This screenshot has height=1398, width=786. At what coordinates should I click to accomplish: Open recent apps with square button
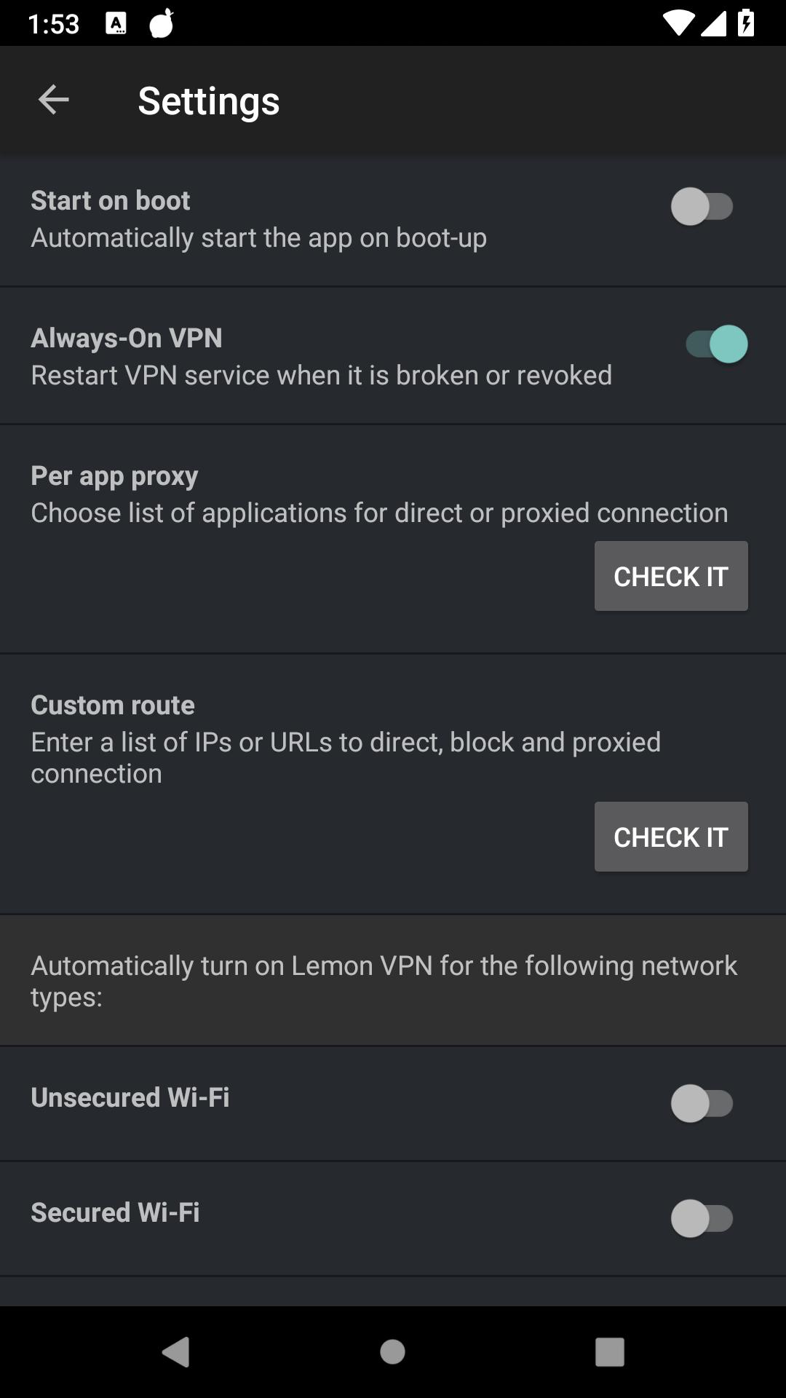pyautogui.click(x=609, y=1352)
